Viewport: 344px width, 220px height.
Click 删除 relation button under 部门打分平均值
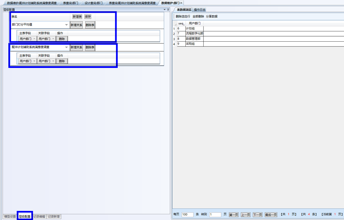62,39
